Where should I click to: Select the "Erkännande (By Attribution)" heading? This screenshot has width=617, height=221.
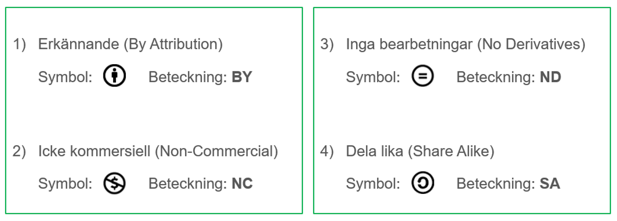tap(130, 45)
